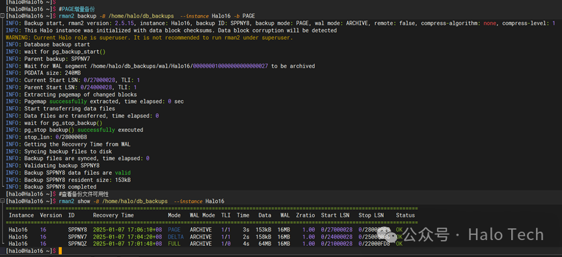The height and width of the screenshot is (257, 562).
Task: Select the 'Data files are transferred' line
Action: pyautogui.click(x=92, y=116)
